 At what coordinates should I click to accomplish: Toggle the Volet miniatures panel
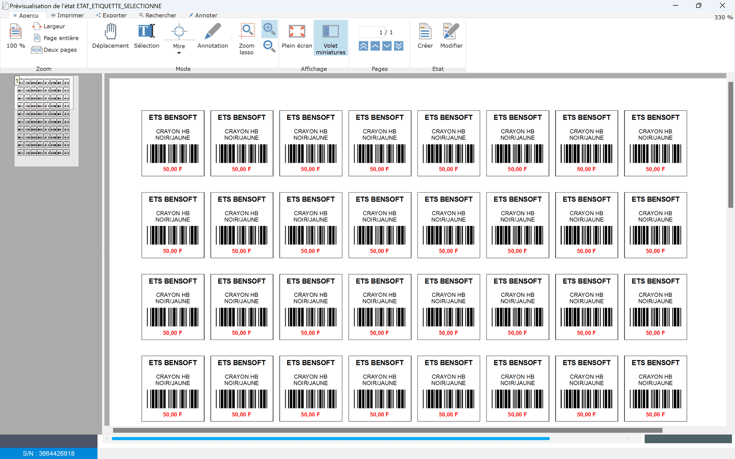tap(331, 38)
